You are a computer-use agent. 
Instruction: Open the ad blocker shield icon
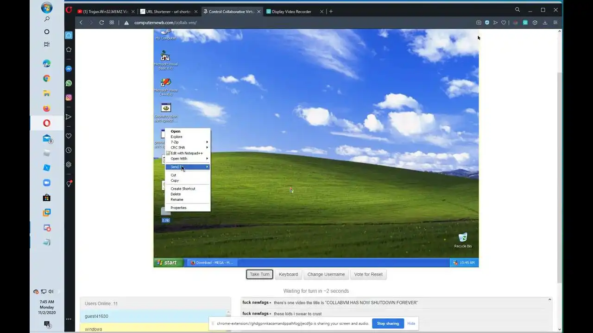click(x=487, y=22)
